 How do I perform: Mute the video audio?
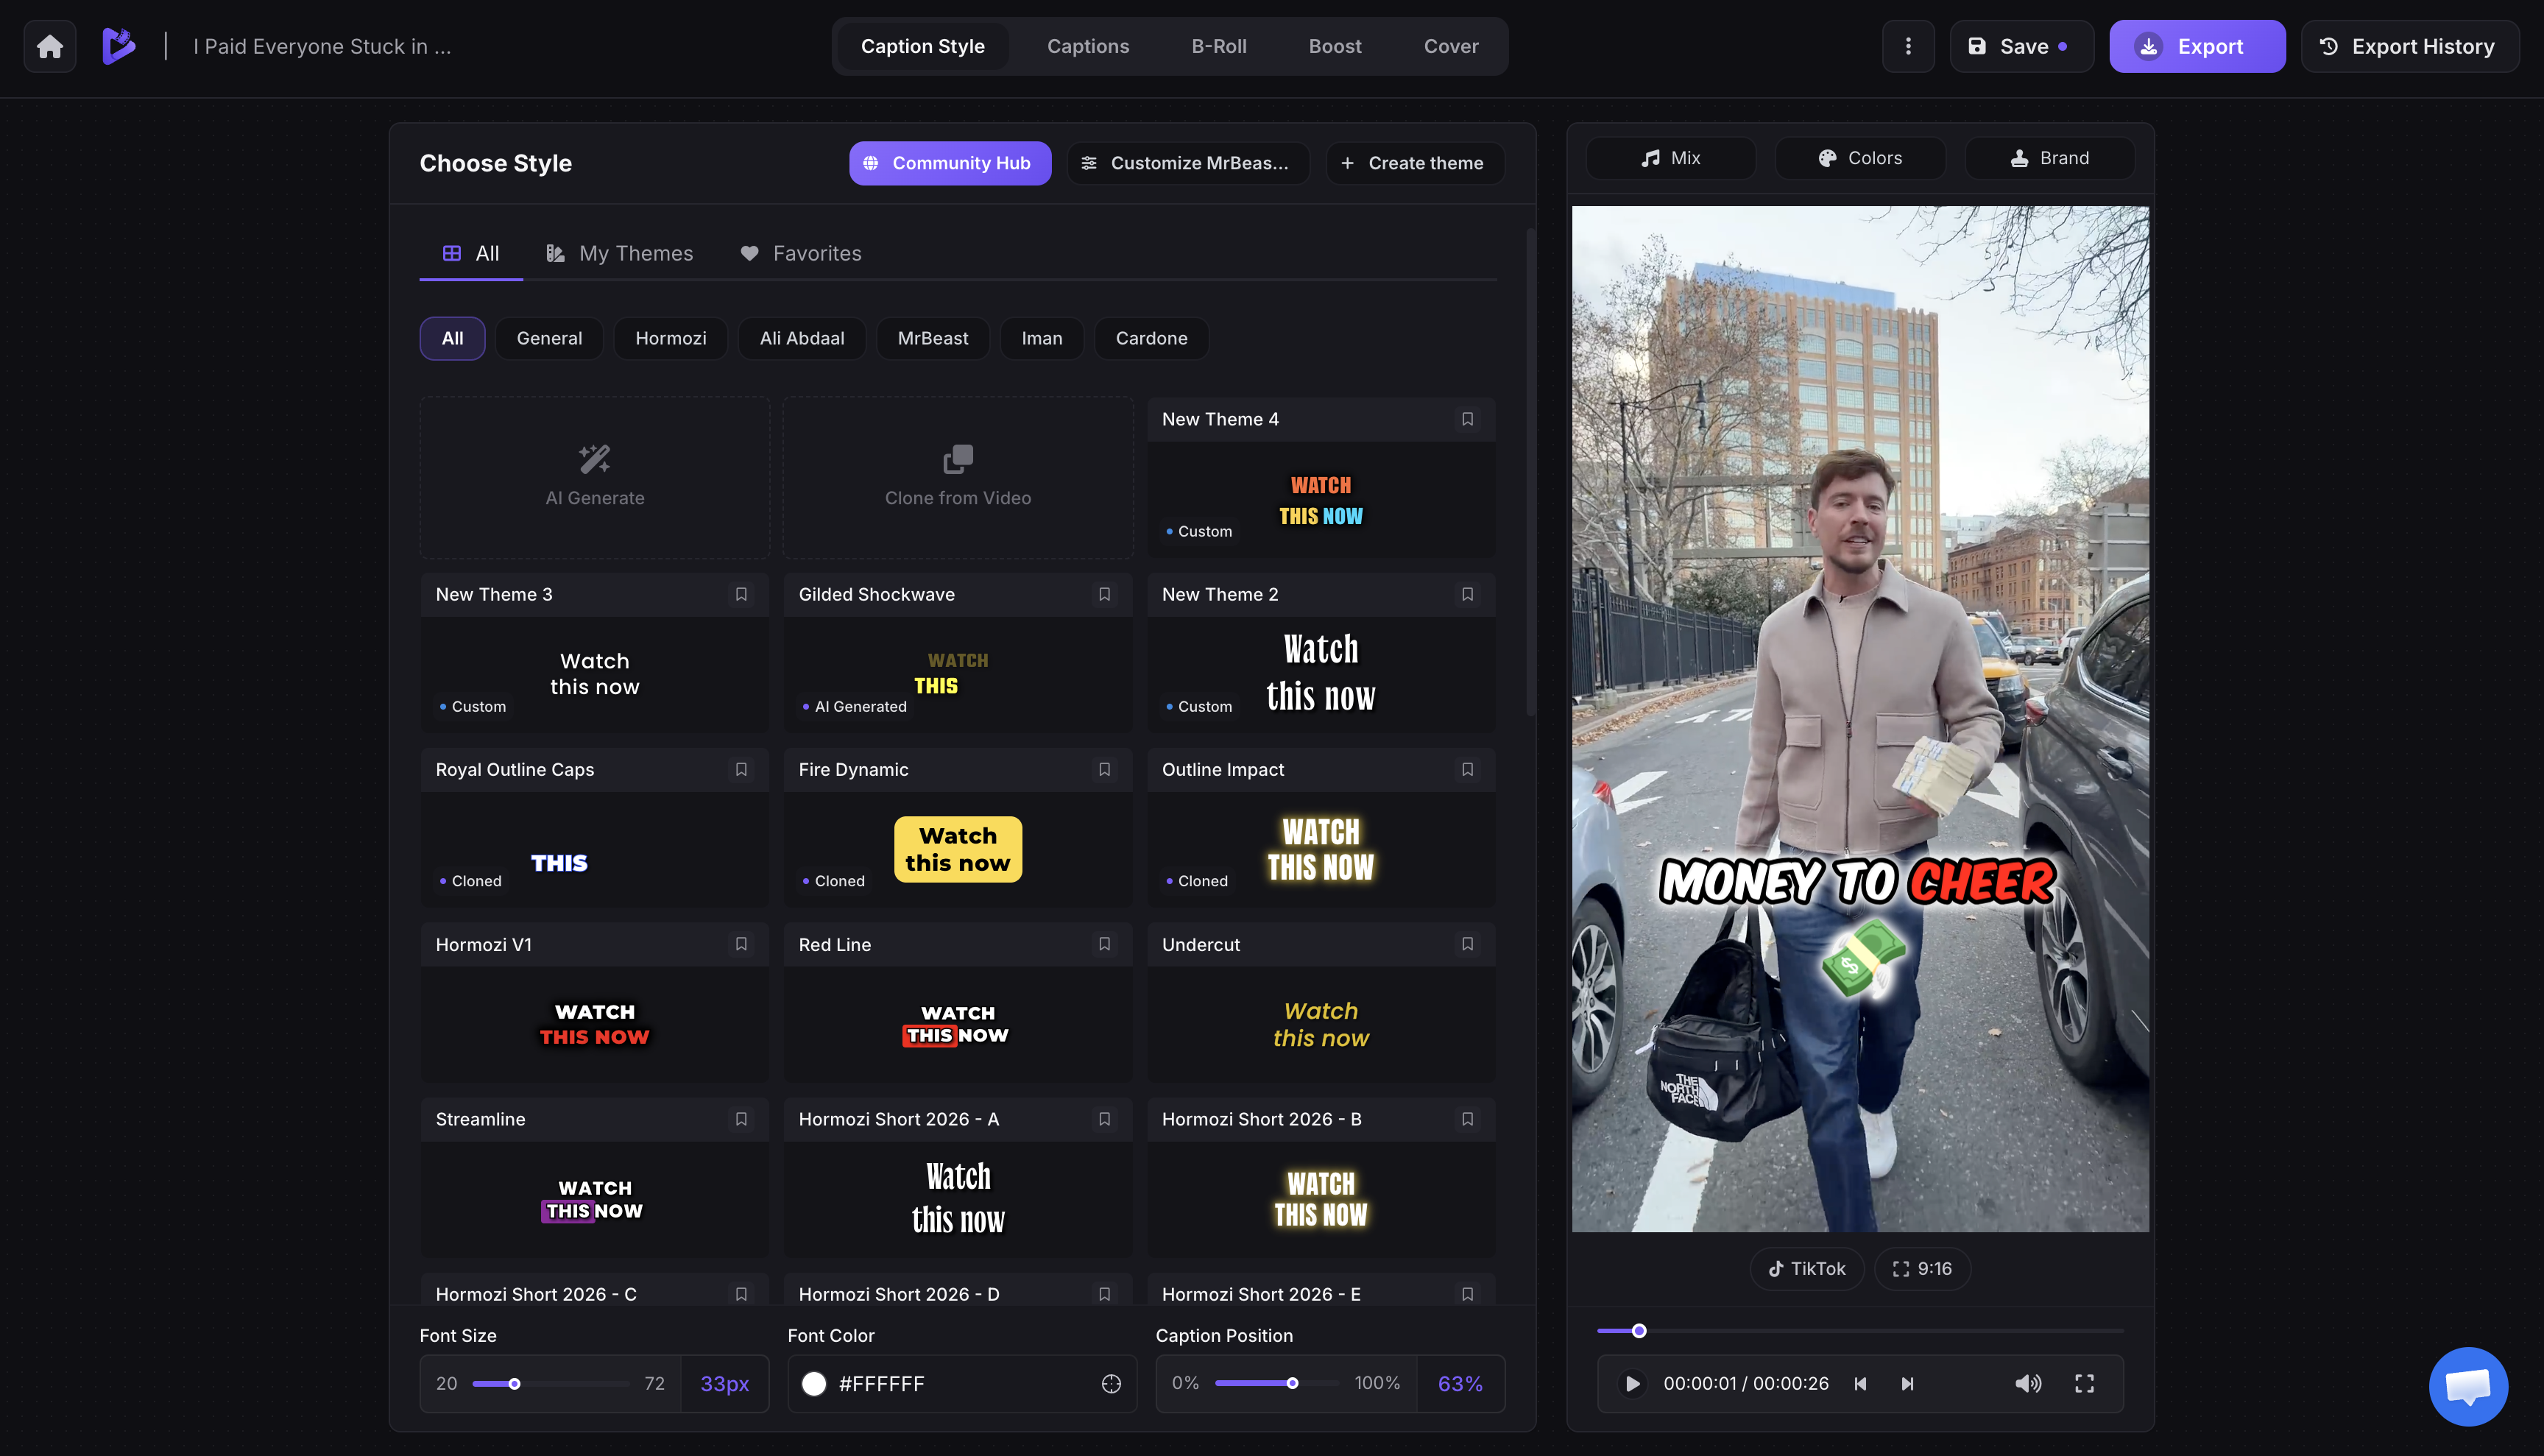(x=2029, y=1383)
